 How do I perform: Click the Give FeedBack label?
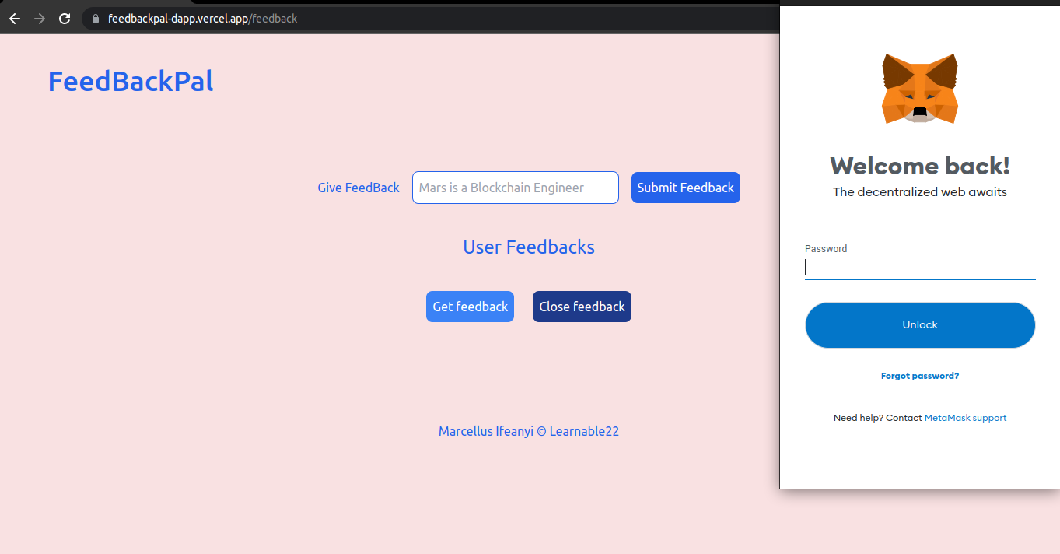(359, 188)
